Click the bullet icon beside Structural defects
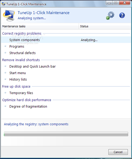 coord(5,53)
